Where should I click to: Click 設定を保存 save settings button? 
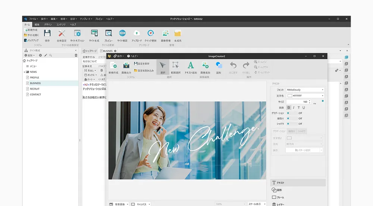point(142,64)
